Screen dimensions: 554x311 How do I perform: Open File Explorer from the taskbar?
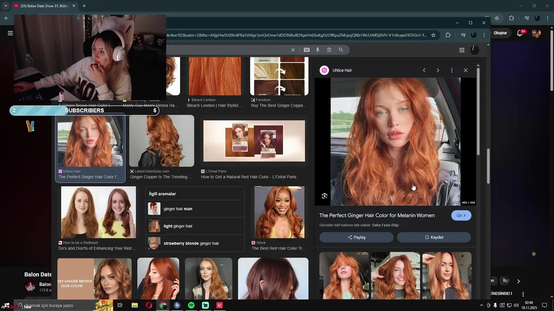click(x=135, y=305)
